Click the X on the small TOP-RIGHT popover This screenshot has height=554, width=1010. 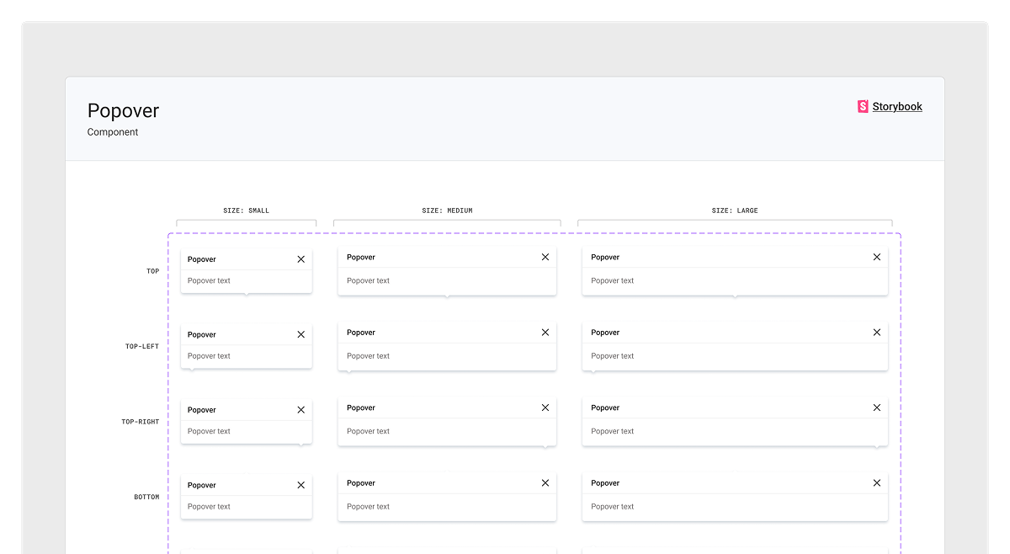(301, 410)
